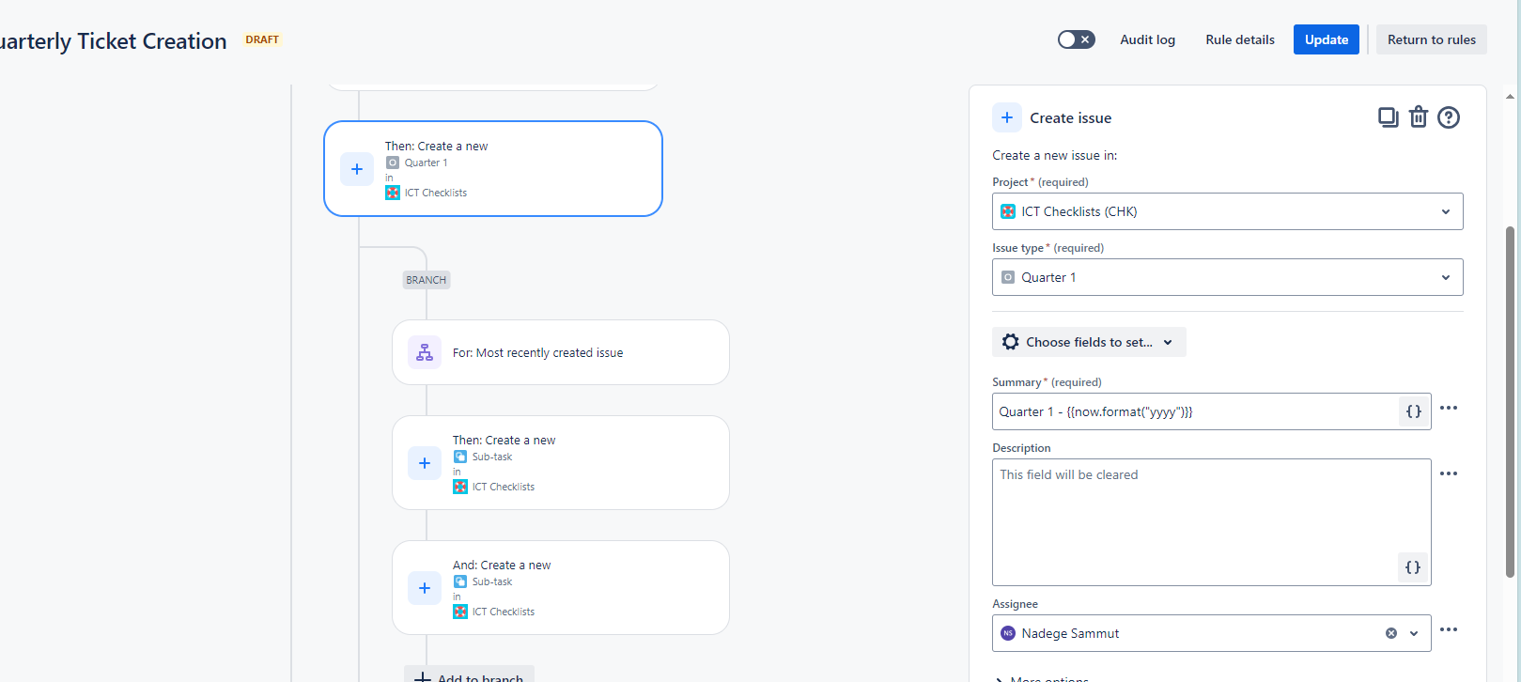Click plus icon on Quarter 1 step
The image size is (1521, 682).
click(357, 169)
